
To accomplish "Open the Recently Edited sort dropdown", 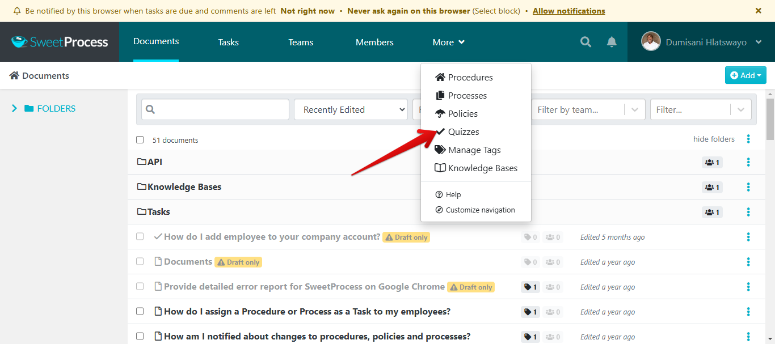I will pos(351,109).
